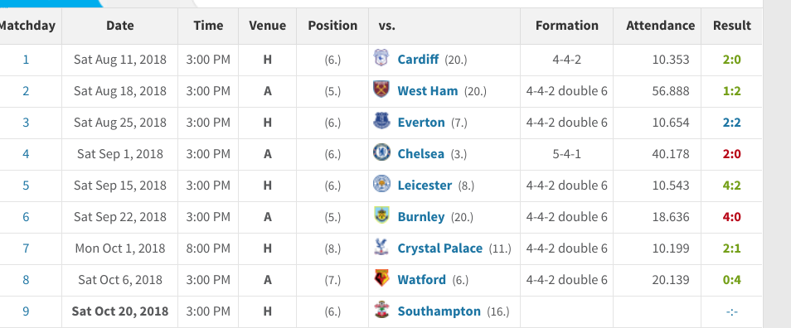The height and width of the screenshot is (328, 791).
Task: Click the Cardiff club crest icon
Action: 381,59
